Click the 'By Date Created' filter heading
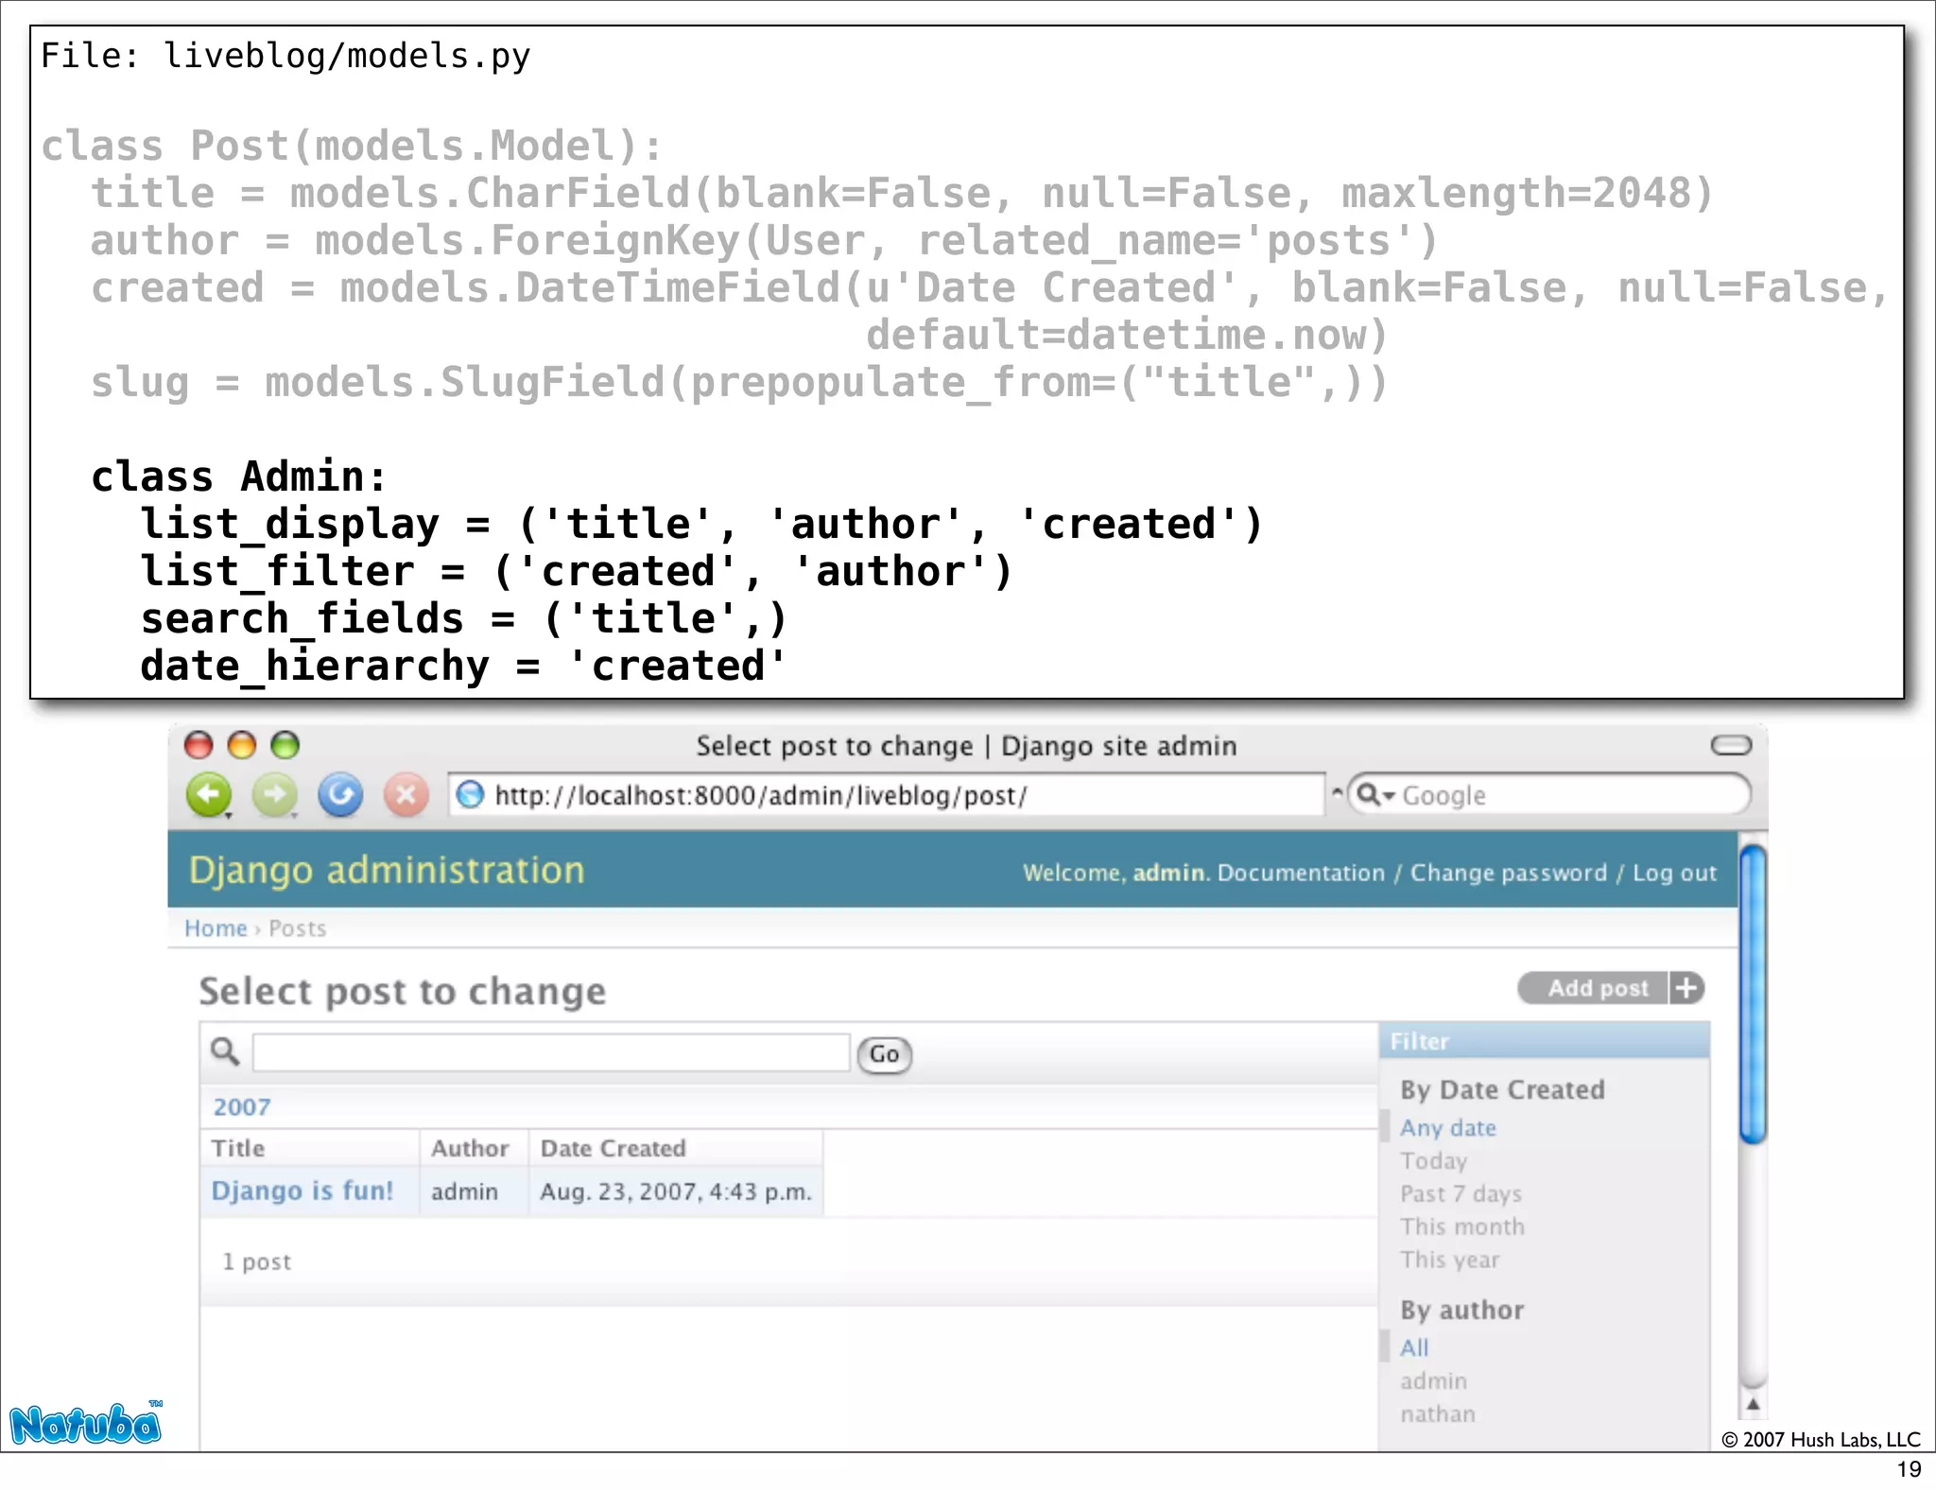 [1503, 1090]
